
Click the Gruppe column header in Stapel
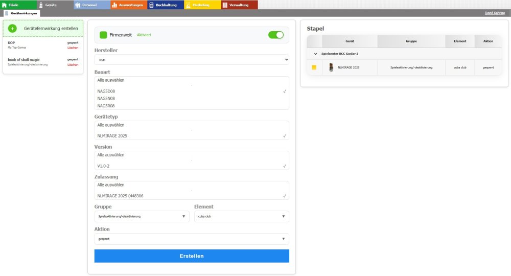(x=411, y=41)
